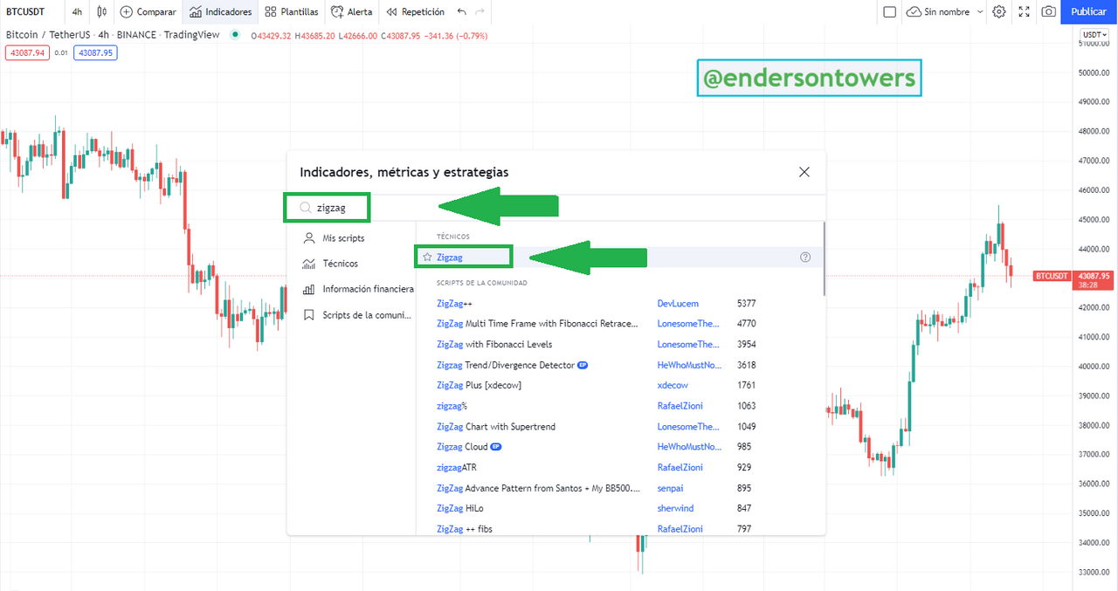The width and height of the screenshot is (1118, 591).
Task: Click the EP badge on ZigZag Cloud
Action: tap(496, 447)
